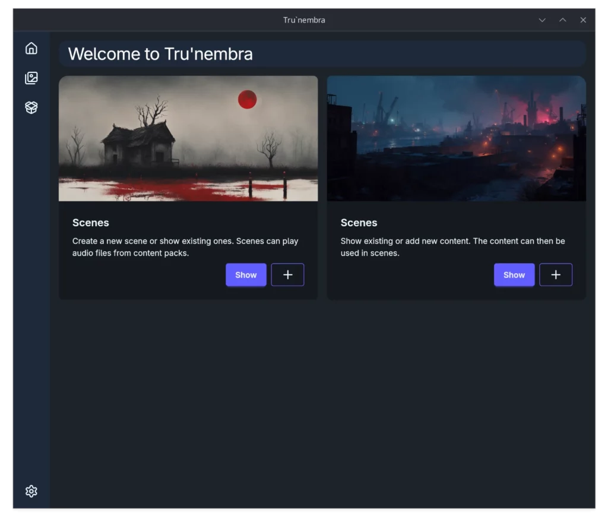Open the Content packs box icon

tap(31, 107)
